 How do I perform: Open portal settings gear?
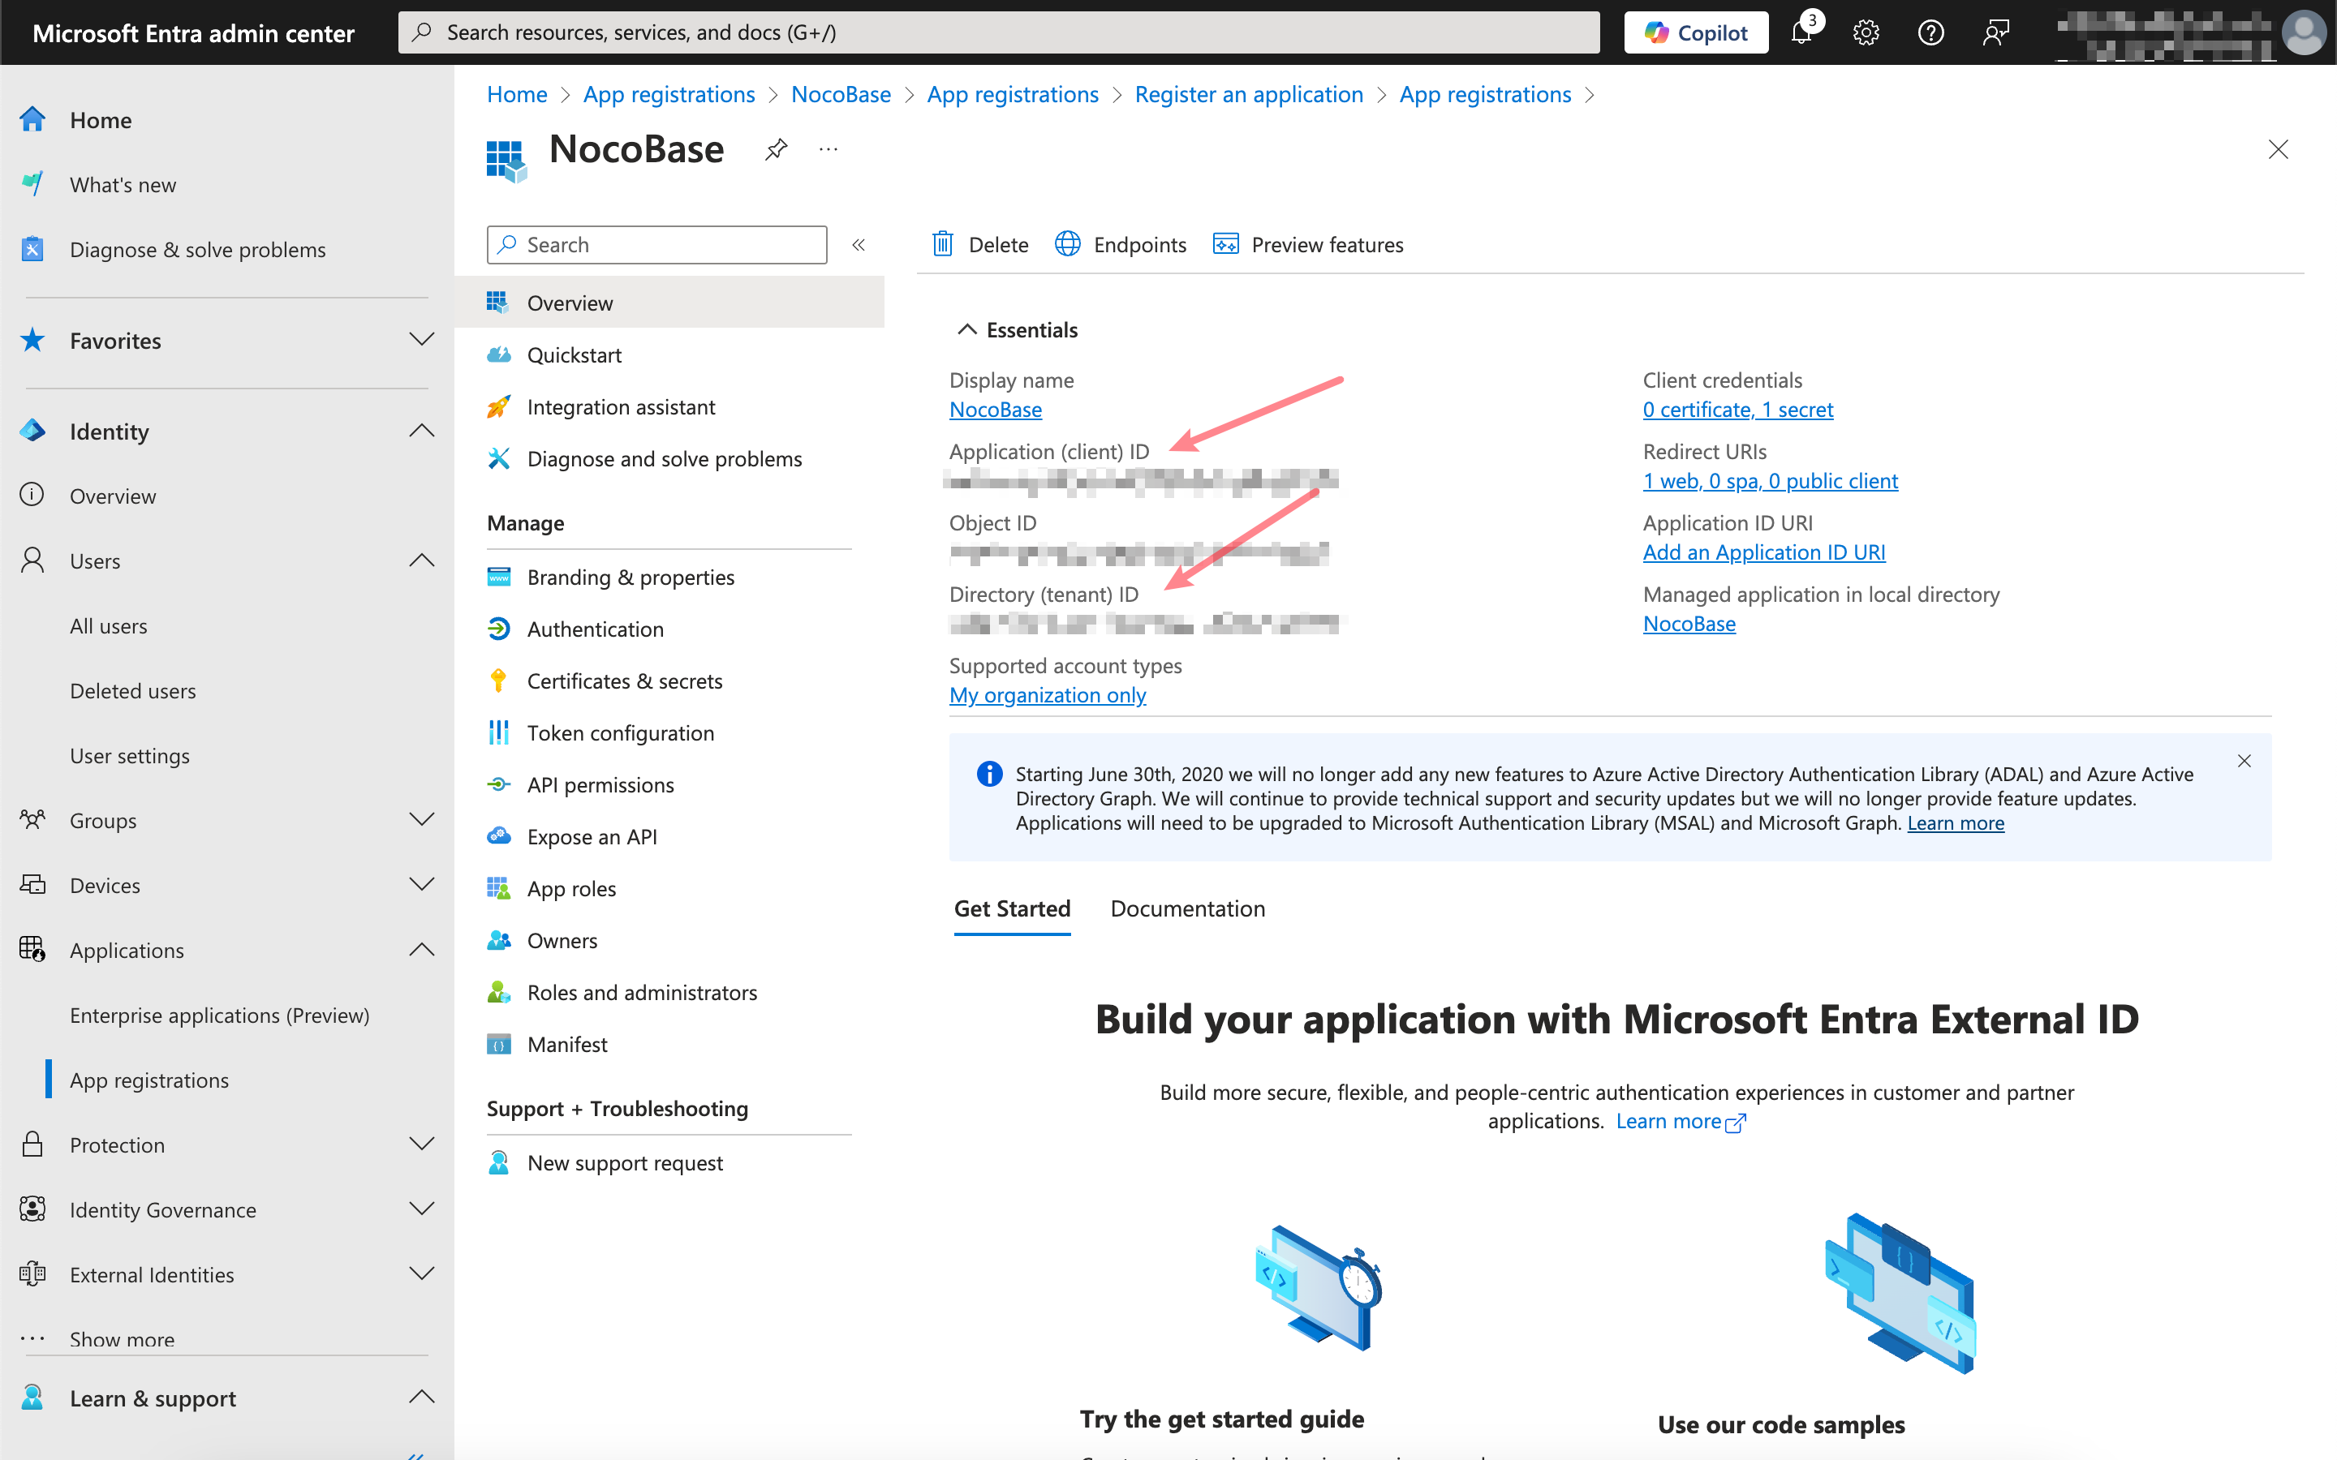pos(1866,32)
